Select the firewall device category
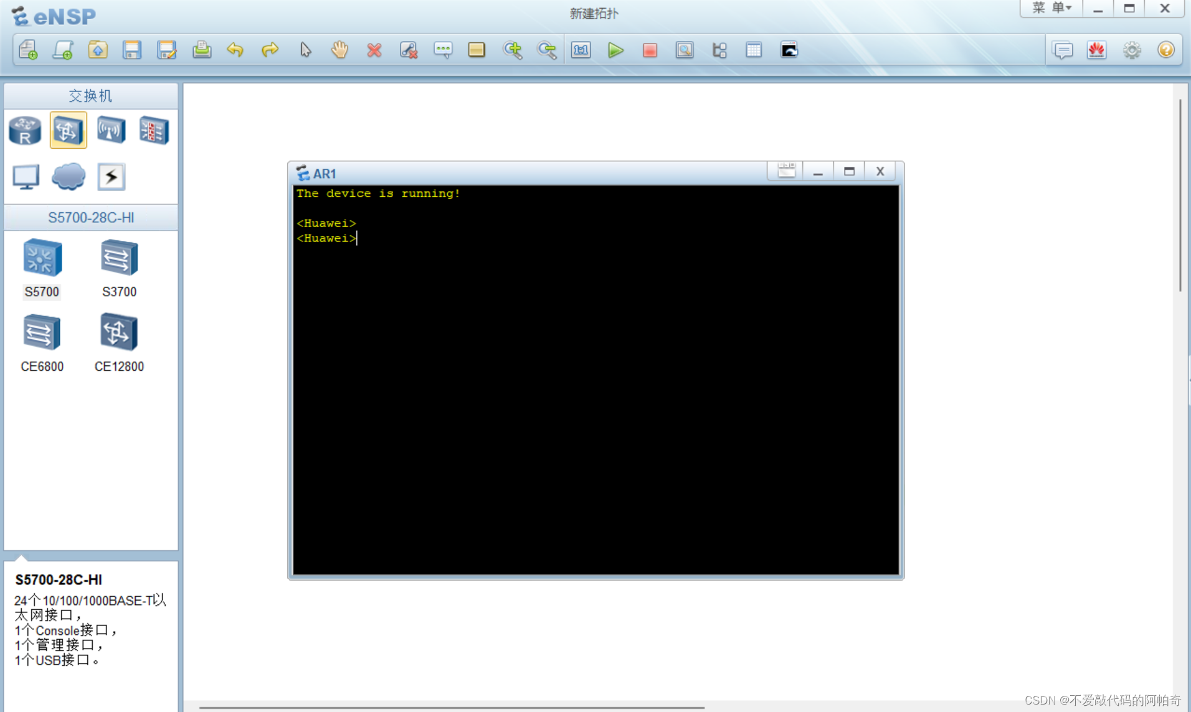The image size is (1191, 712). (154, 130)
